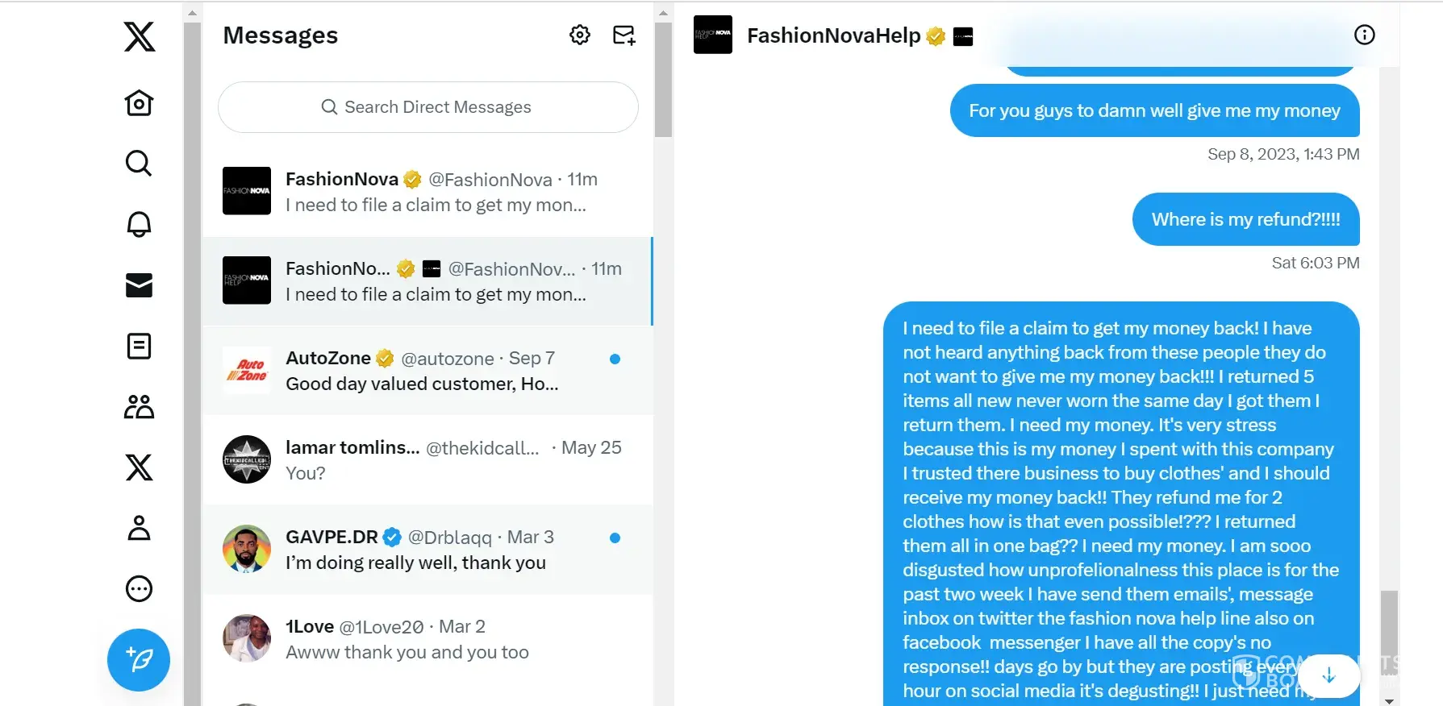Open the Notifications bell icon
The height and width of the screenshot is (706, 1443).
click(x=139, y=224)
